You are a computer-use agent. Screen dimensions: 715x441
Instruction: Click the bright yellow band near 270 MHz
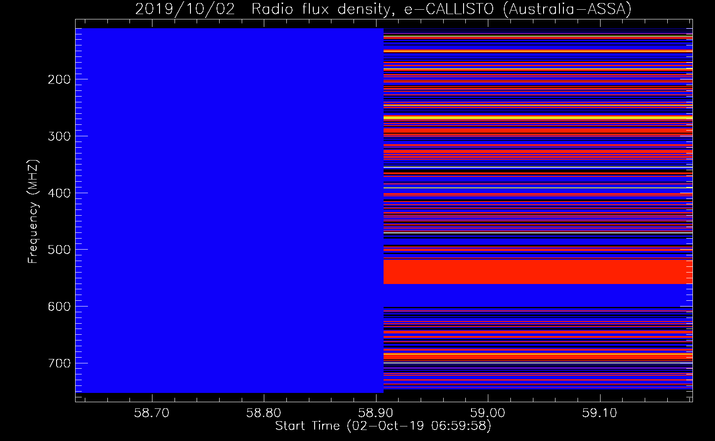pos(538,118)
